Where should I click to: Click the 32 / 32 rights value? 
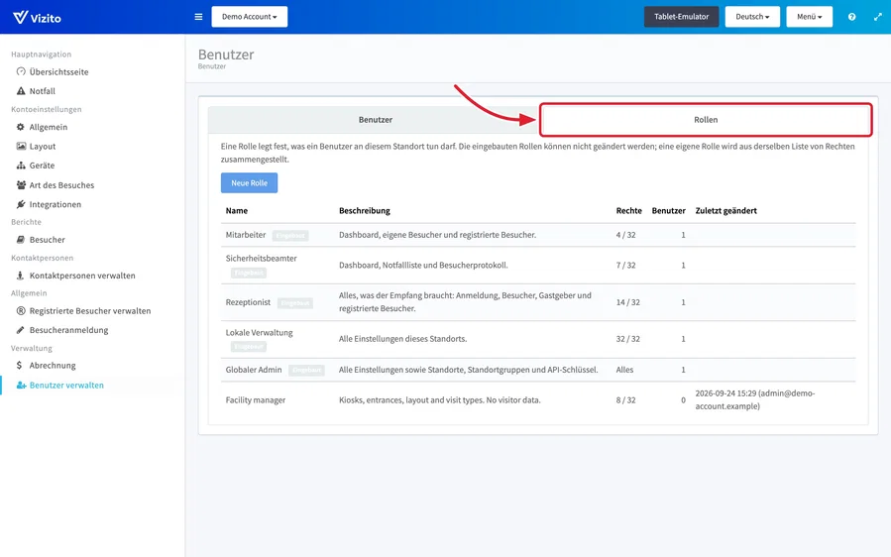628,338
